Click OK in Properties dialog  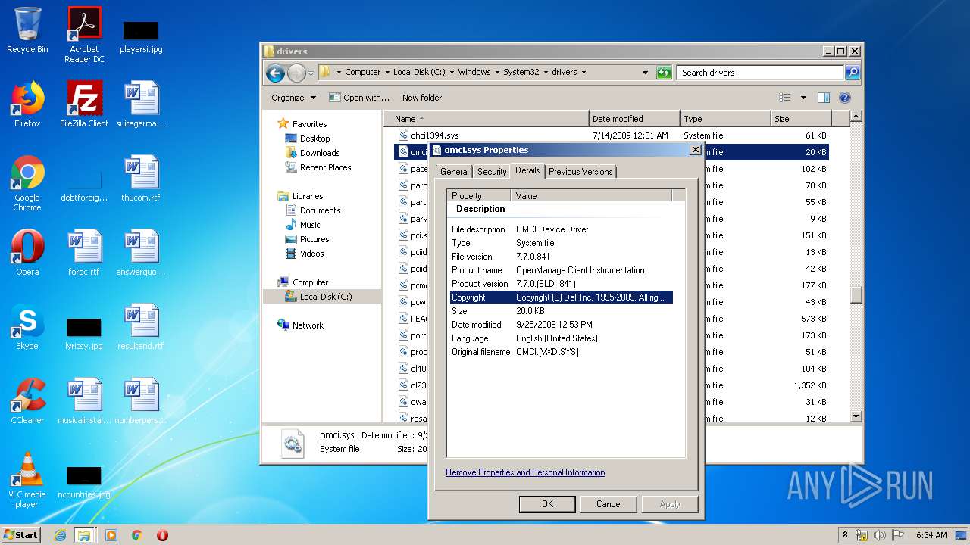547,504
